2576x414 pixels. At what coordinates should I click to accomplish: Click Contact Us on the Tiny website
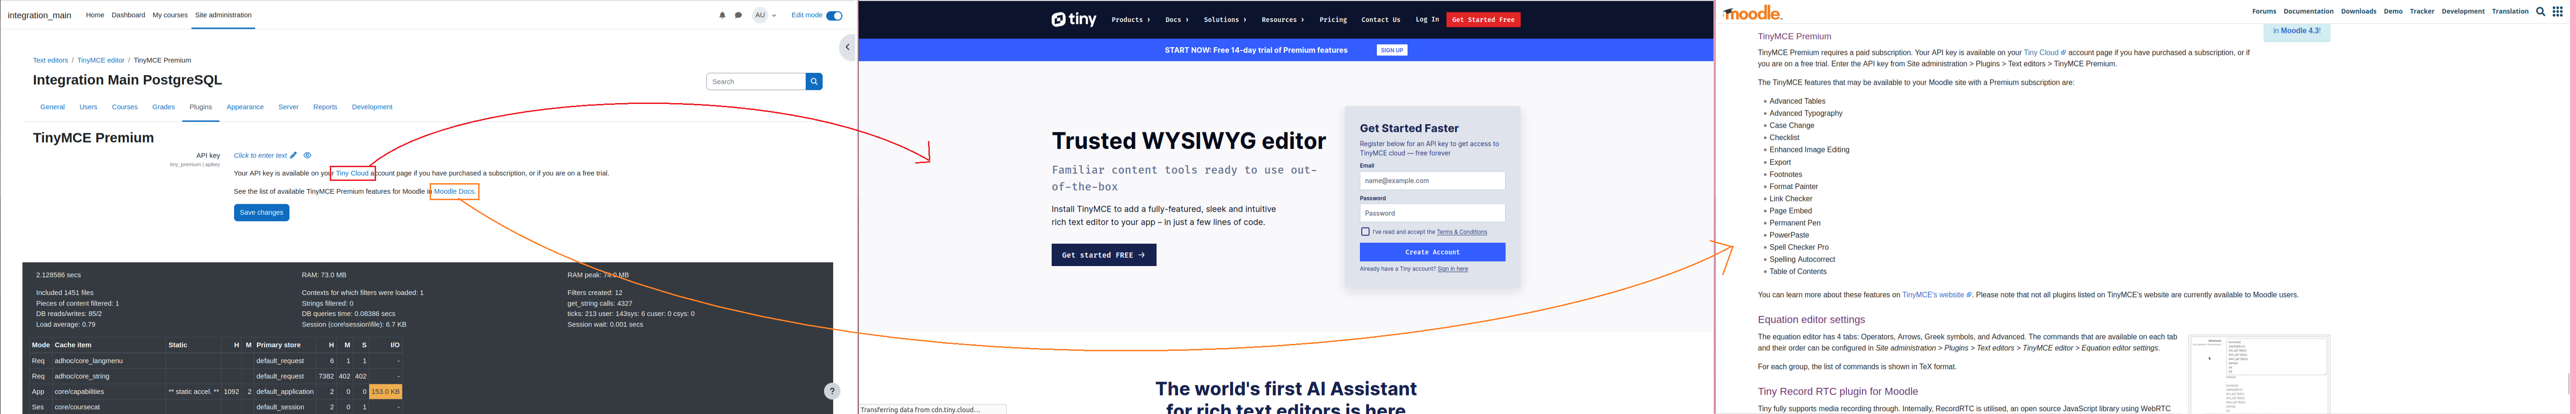point(1380,20)
